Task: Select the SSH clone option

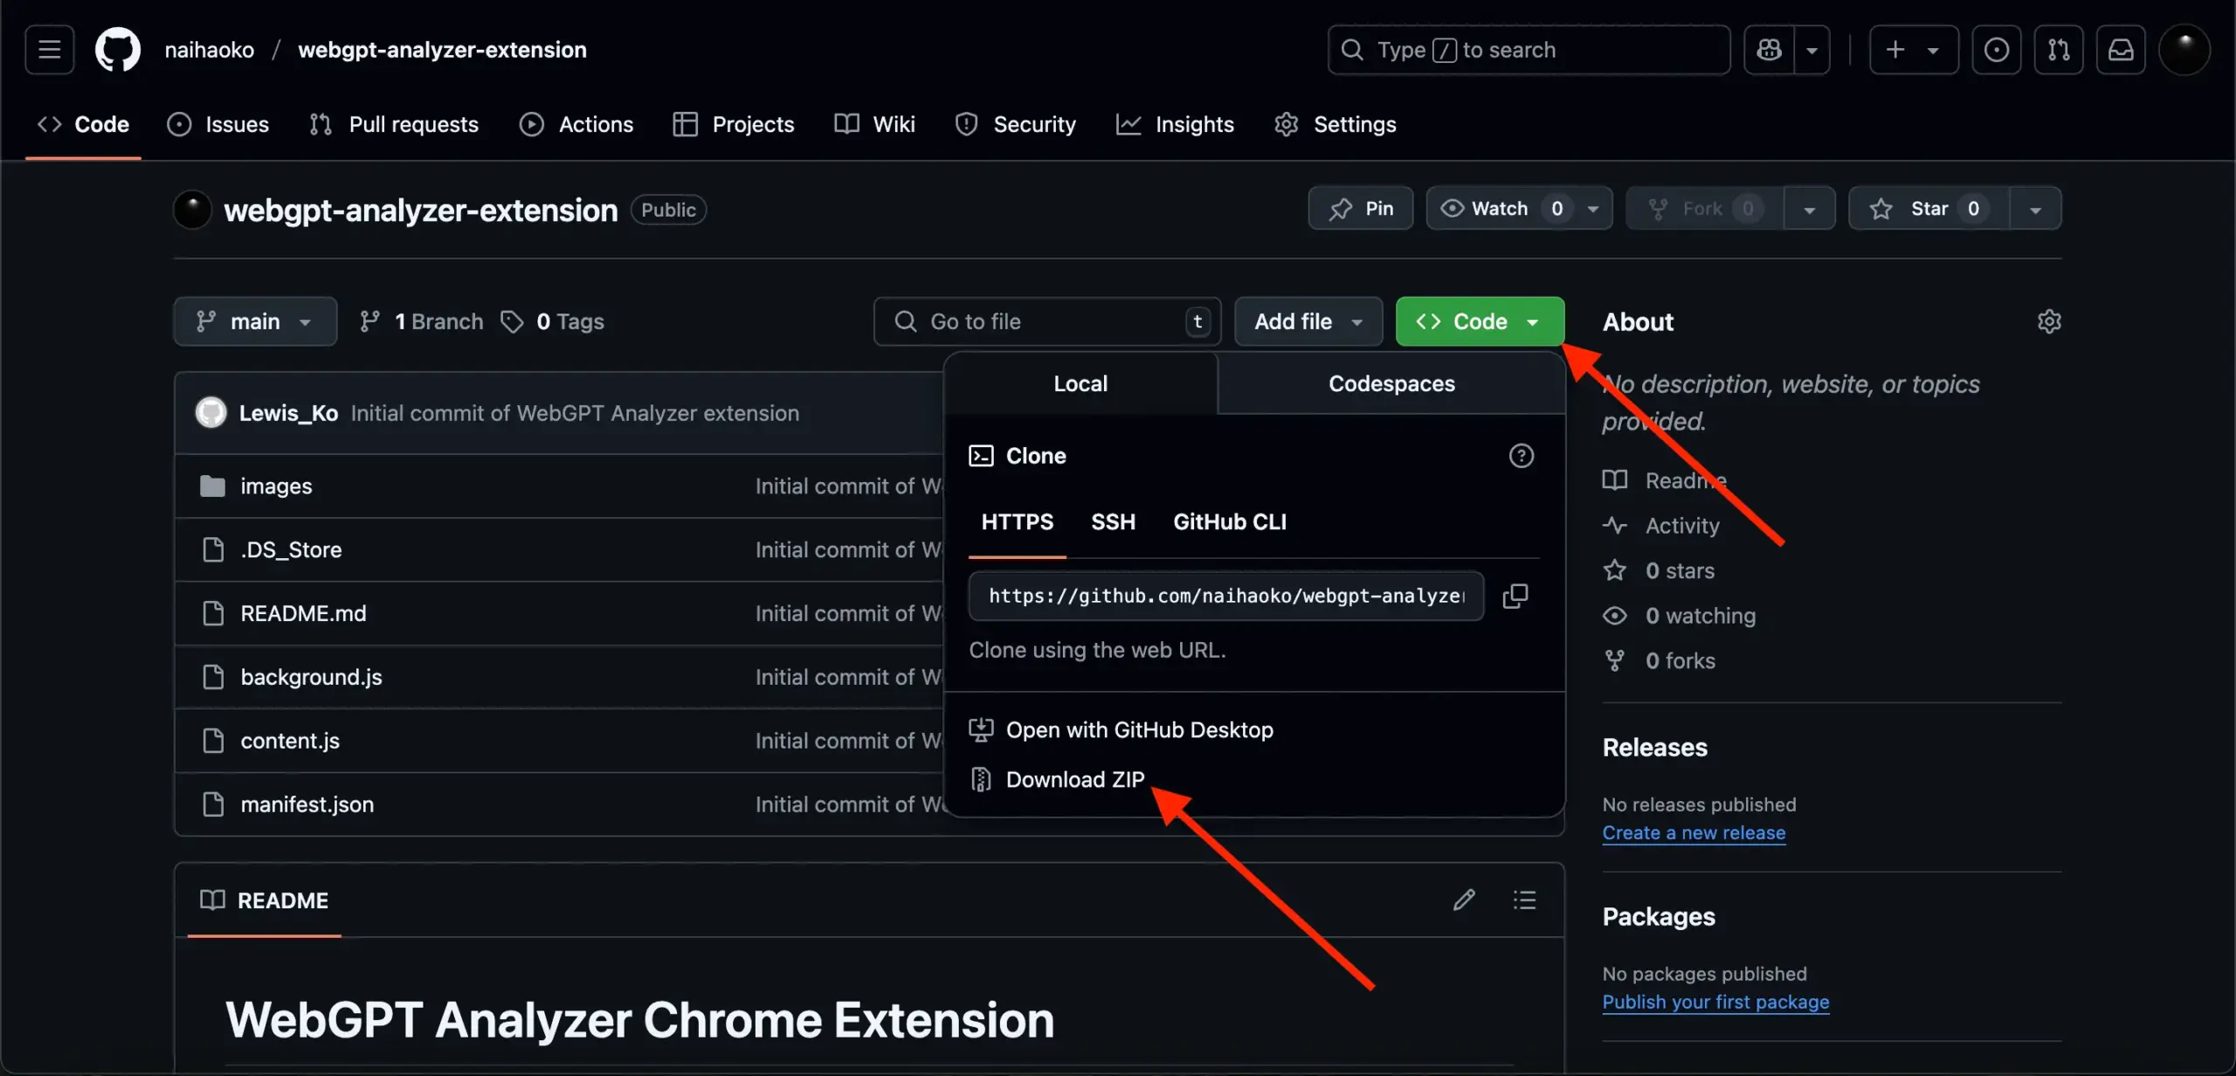Action: click(x=1113, y=522)
